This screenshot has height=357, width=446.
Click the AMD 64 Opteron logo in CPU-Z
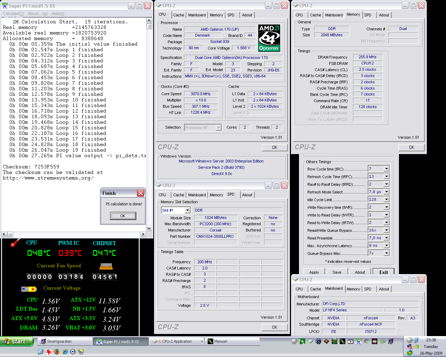coord(269,38)
